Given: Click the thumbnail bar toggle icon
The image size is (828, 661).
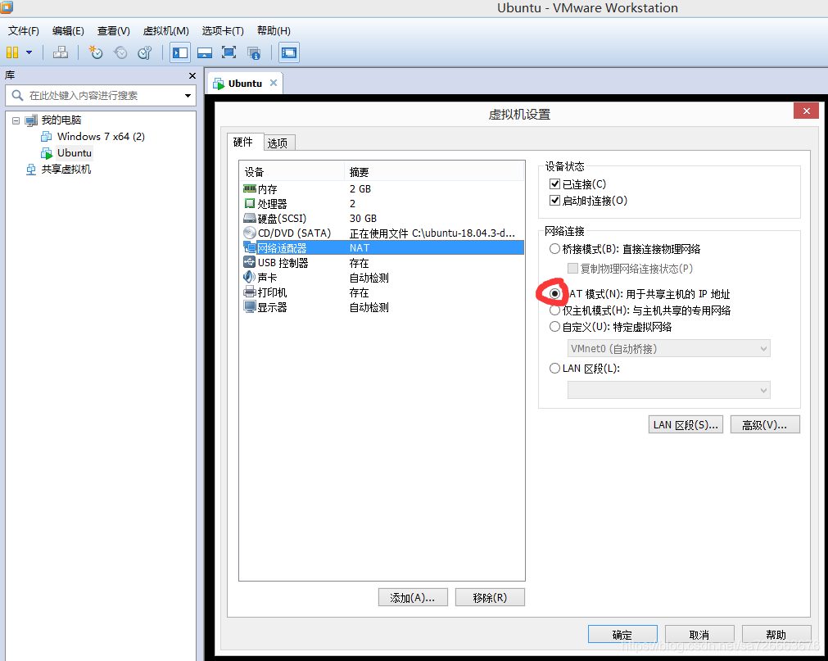Looking at the screenshot, I should tap(205, 52).
